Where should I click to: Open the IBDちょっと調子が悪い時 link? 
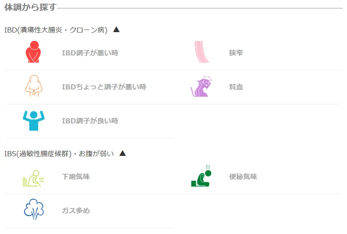(x=104, y=87)
